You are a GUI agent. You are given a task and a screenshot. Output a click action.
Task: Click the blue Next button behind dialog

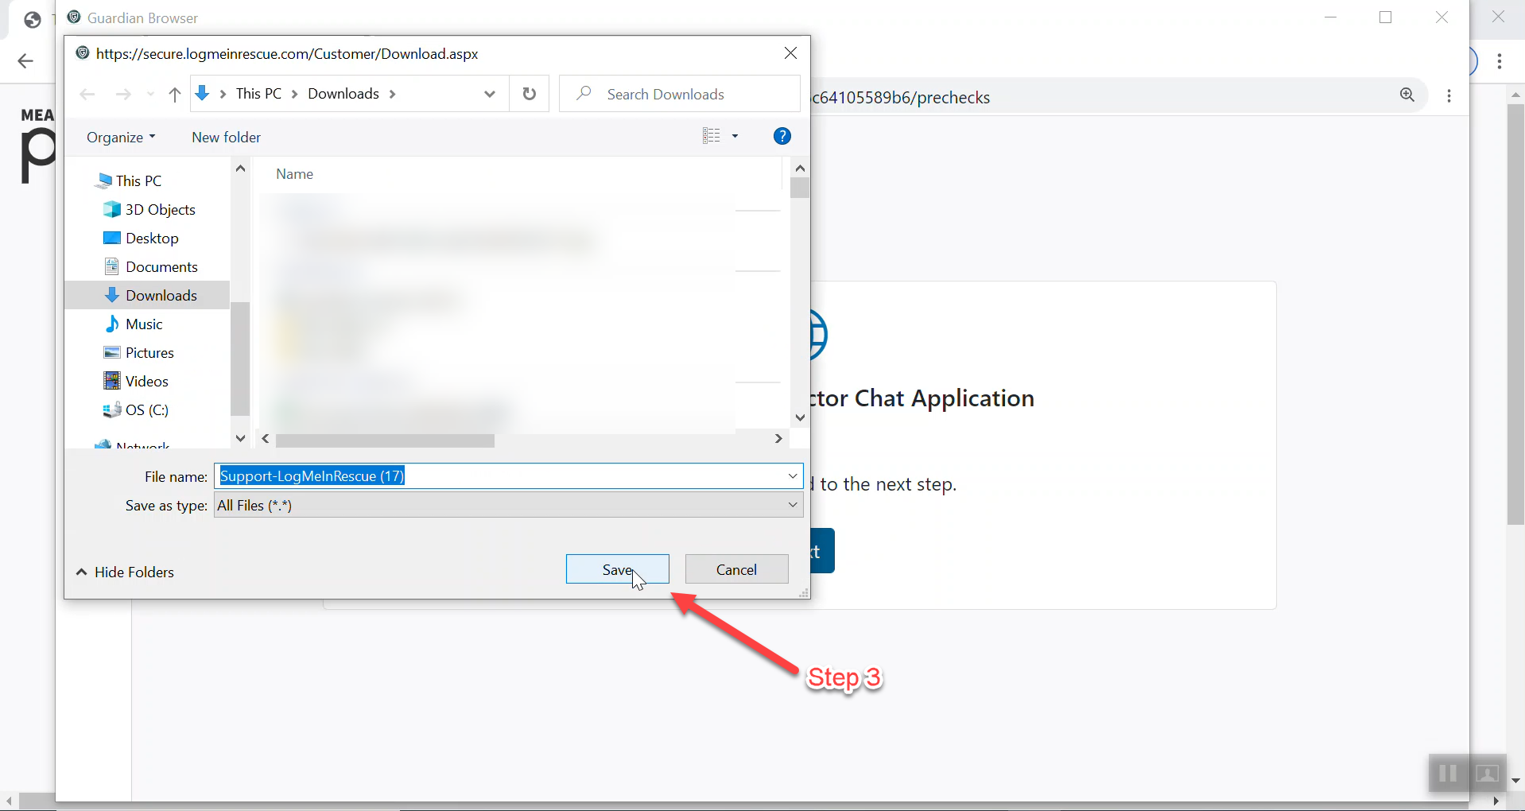click(x=822, y=551)
